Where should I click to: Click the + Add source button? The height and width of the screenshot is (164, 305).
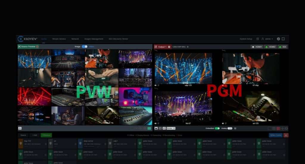tap(35, 135)
